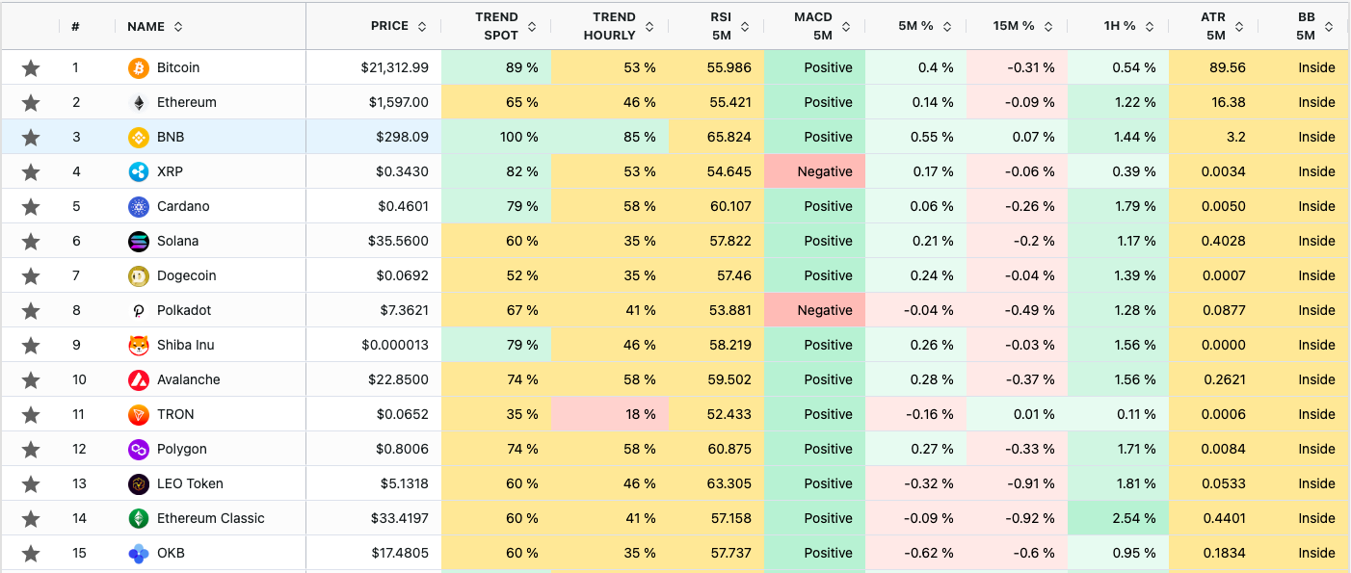Toggle the favorite star for OKB

click(31, 553)
